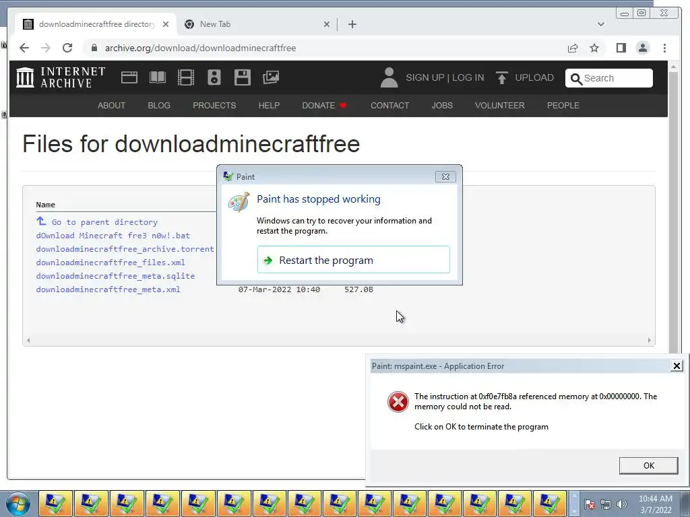Viewport: 690px width, 517px height.
Task: Open the Texts book icon
Action: (158, 77)
